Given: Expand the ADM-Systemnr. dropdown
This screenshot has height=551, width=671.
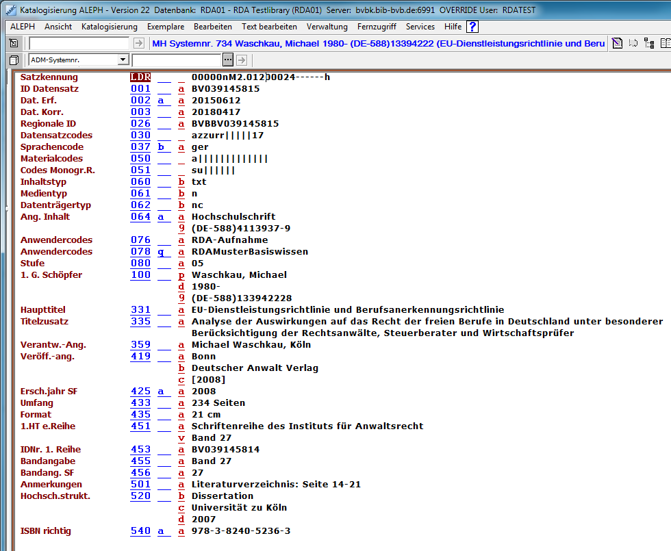Looking at the screenshot, I should click(x=123, y=60).
